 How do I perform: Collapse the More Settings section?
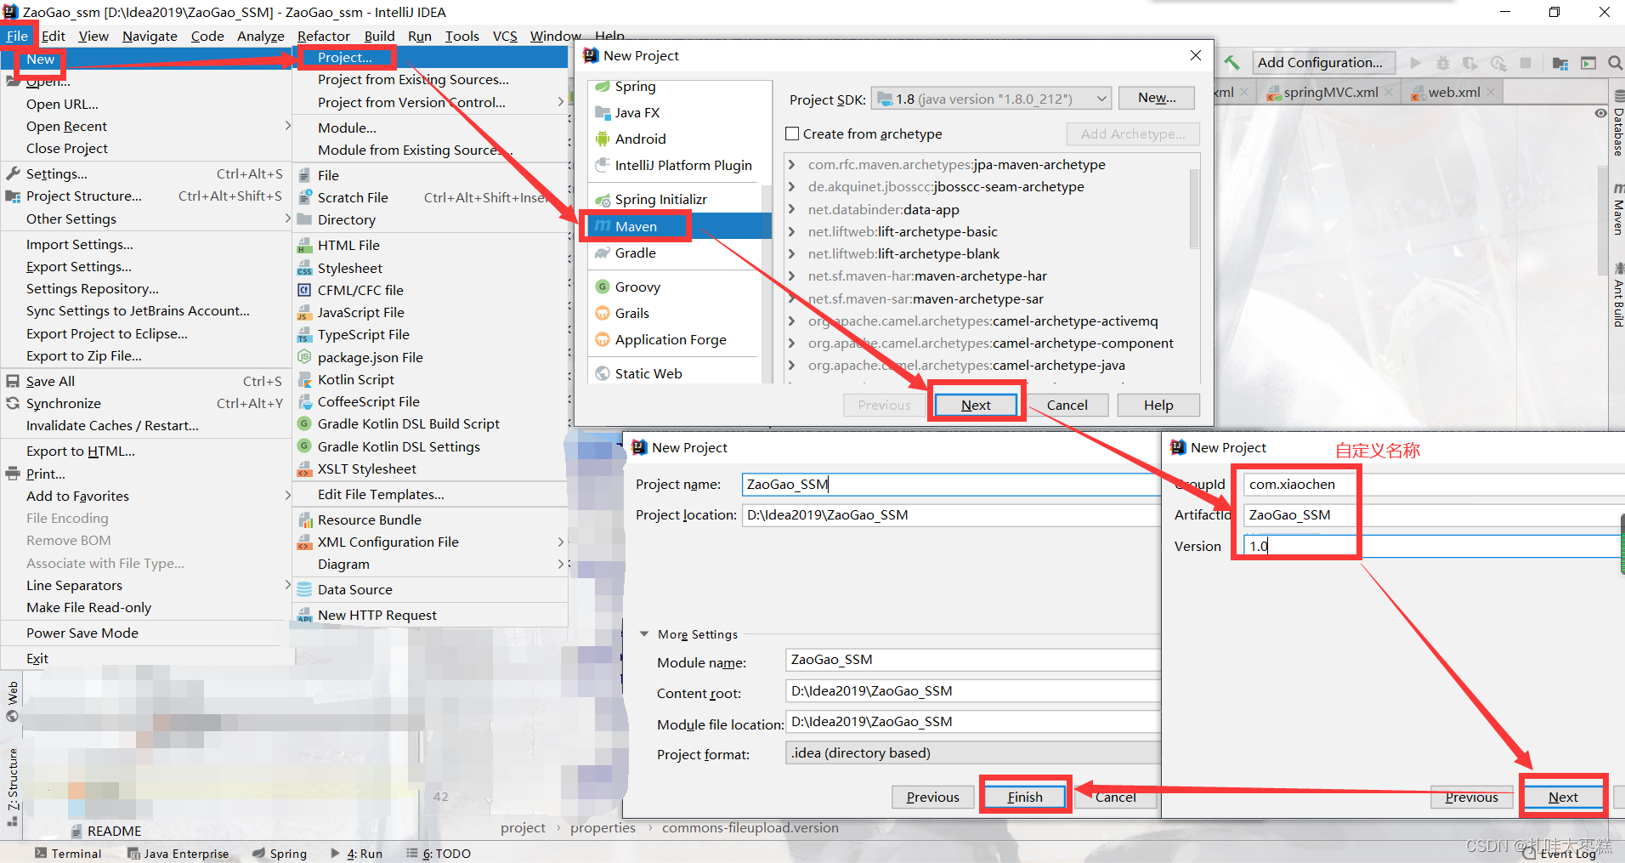pyautogui.click(x=644, y=634)
